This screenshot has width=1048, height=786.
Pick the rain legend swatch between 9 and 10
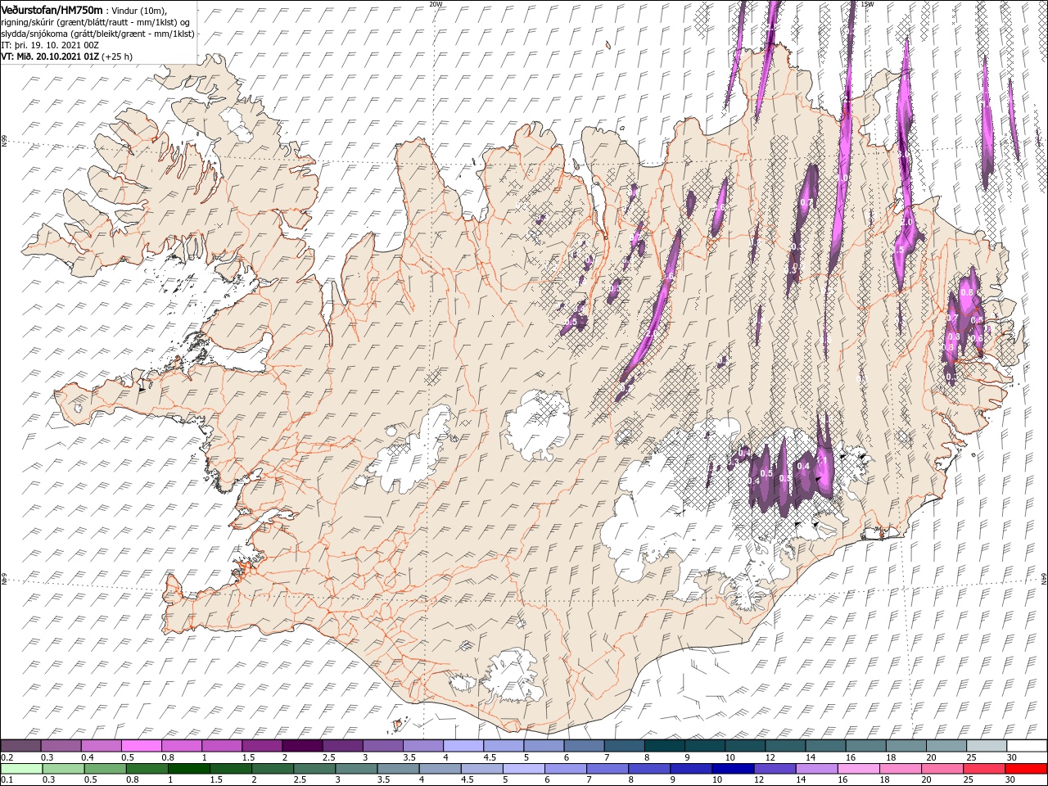click(691, 769)
